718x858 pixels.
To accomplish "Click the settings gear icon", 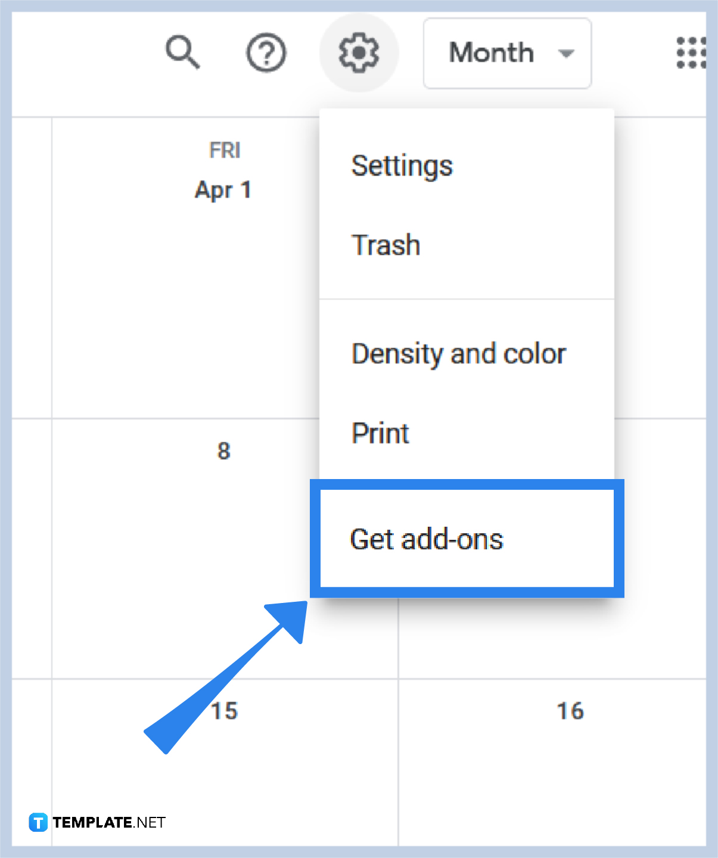I will tap(359, 53).
